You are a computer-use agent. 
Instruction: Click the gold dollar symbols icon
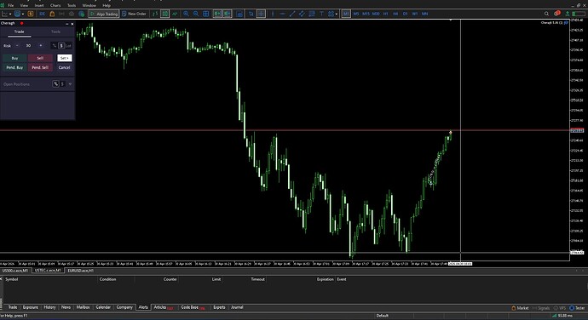[31, 14]
